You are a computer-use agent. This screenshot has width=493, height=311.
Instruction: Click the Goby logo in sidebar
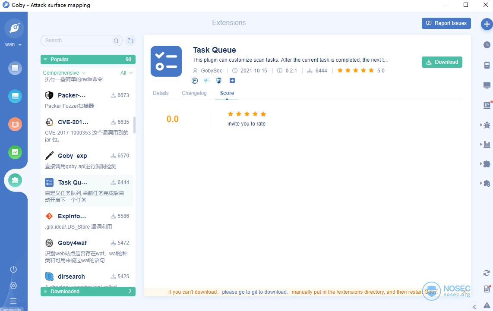[x=14, y=28]
